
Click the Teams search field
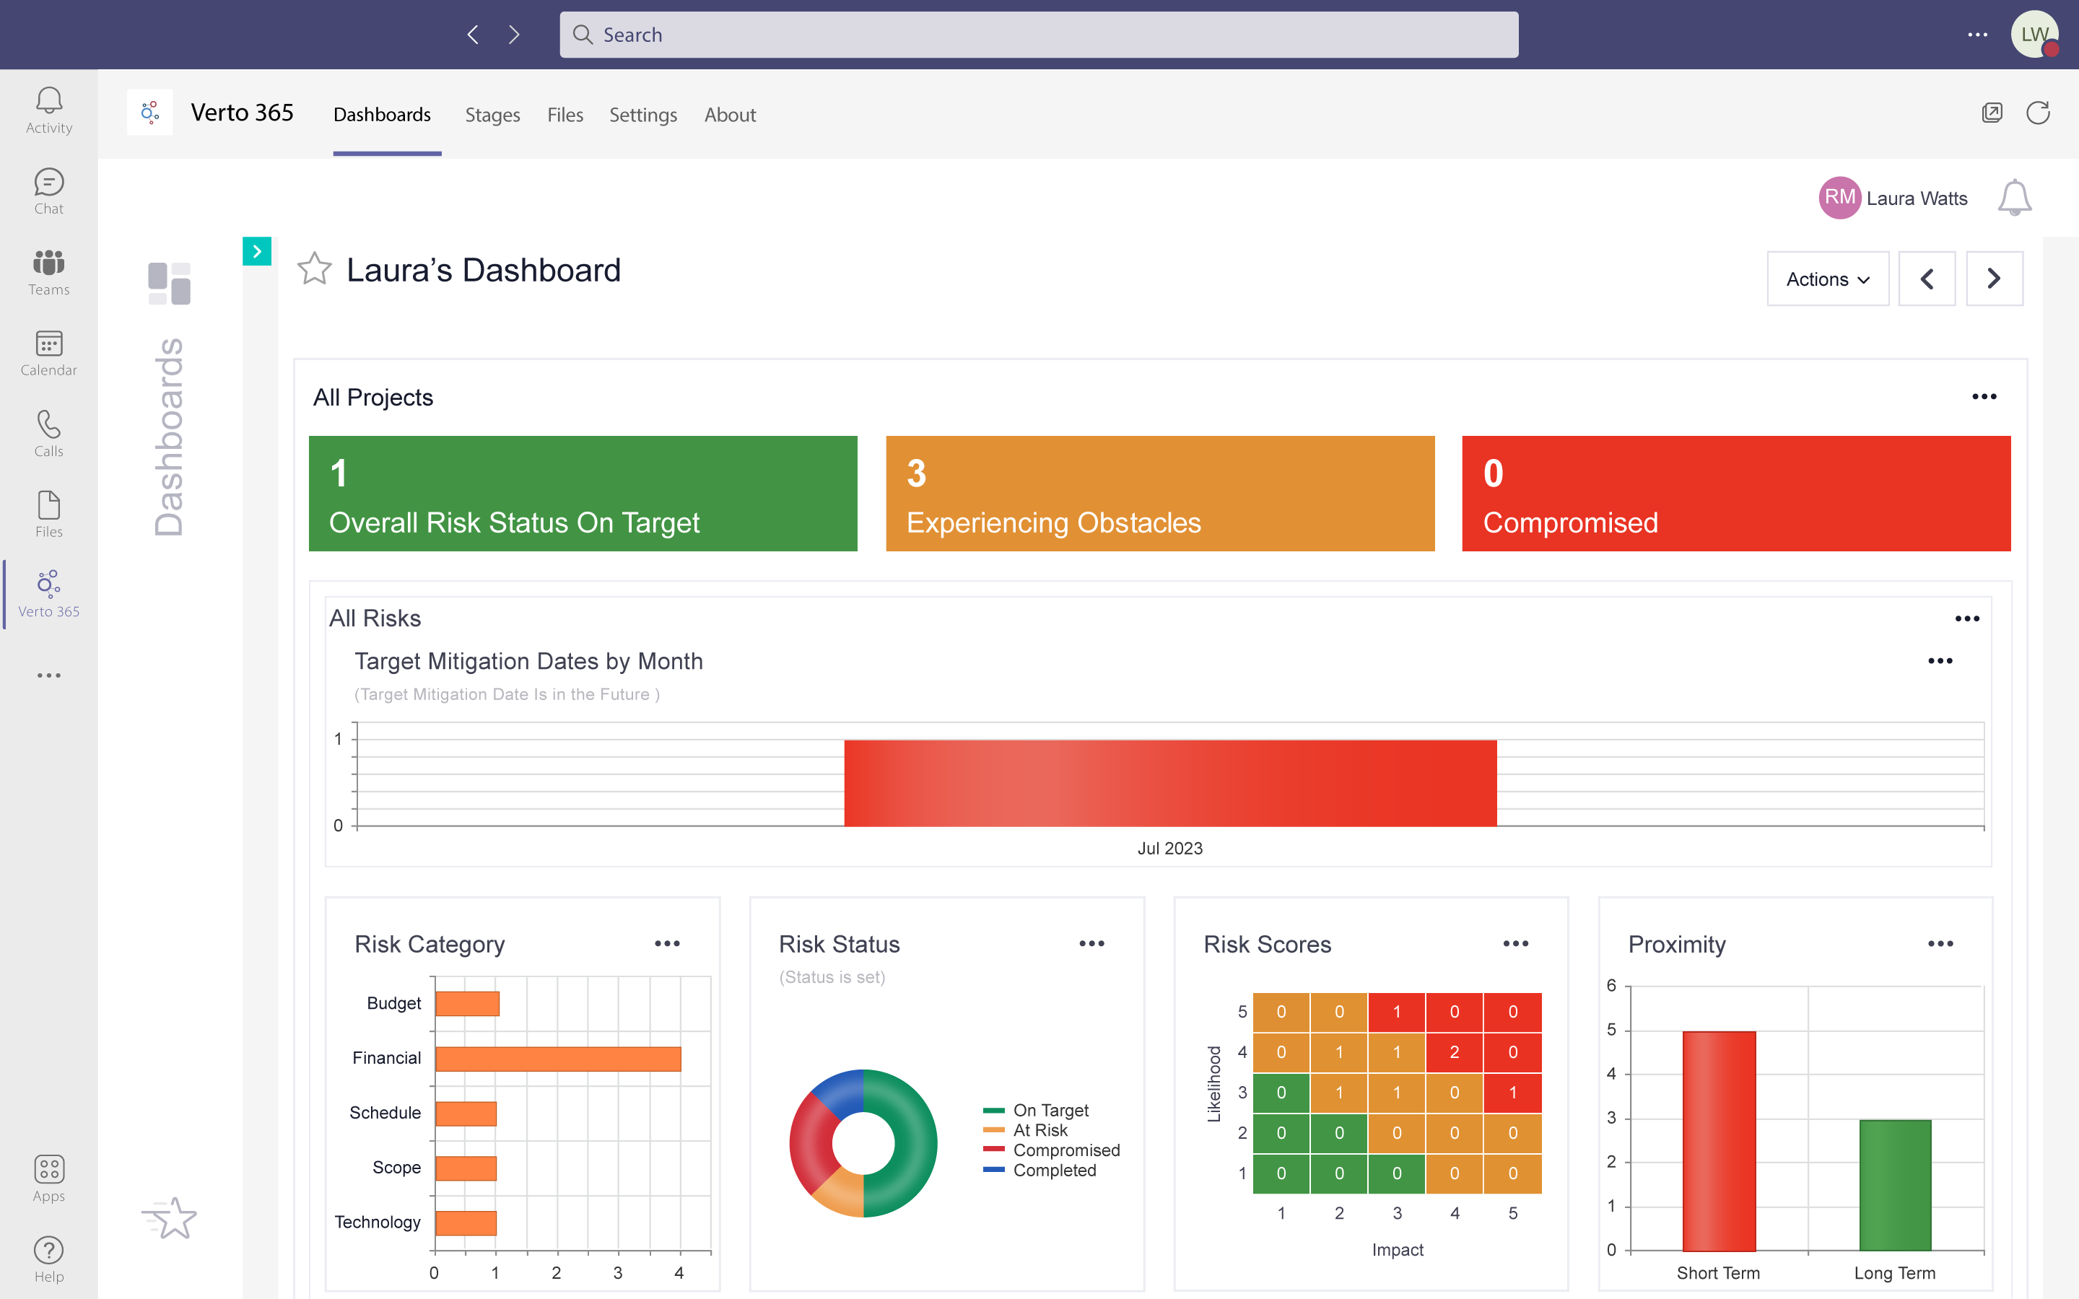point(1039,35)
